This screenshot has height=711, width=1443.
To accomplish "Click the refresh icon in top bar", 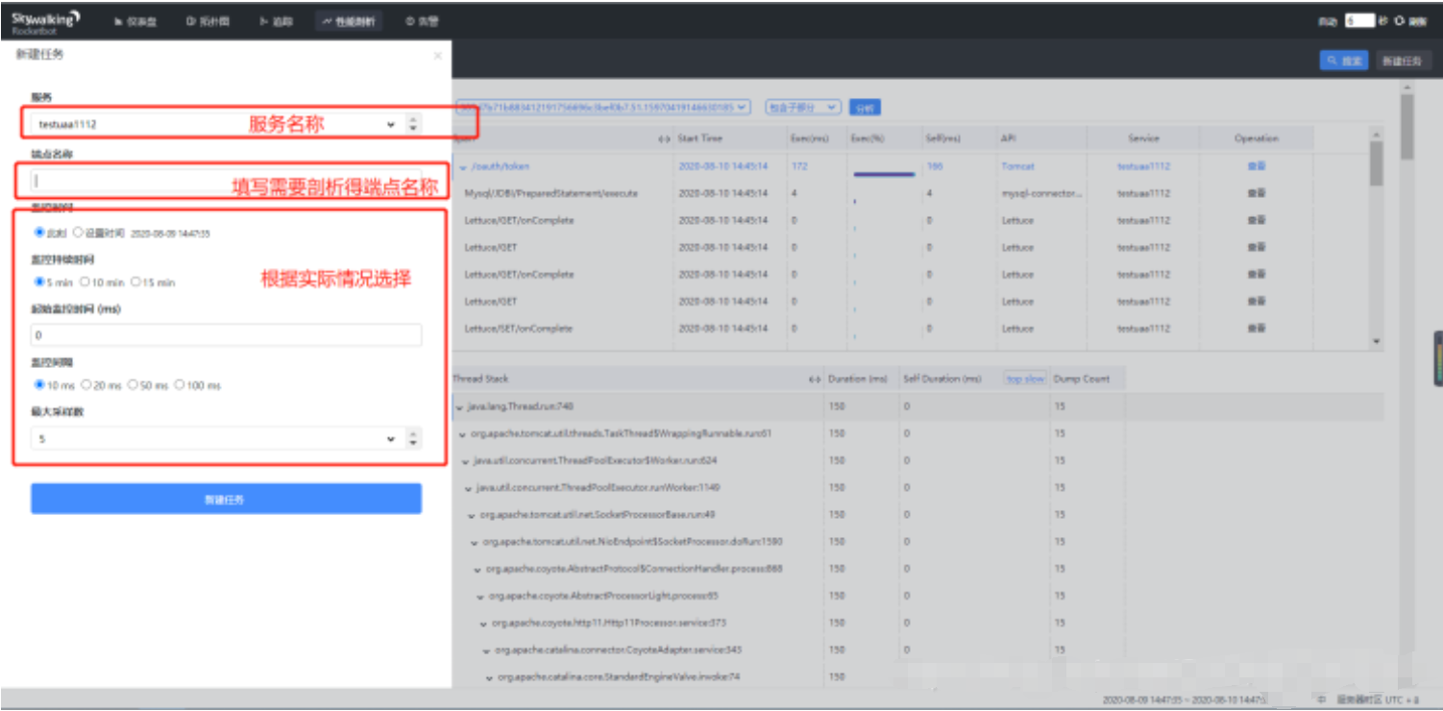I will coord(1399,21).
